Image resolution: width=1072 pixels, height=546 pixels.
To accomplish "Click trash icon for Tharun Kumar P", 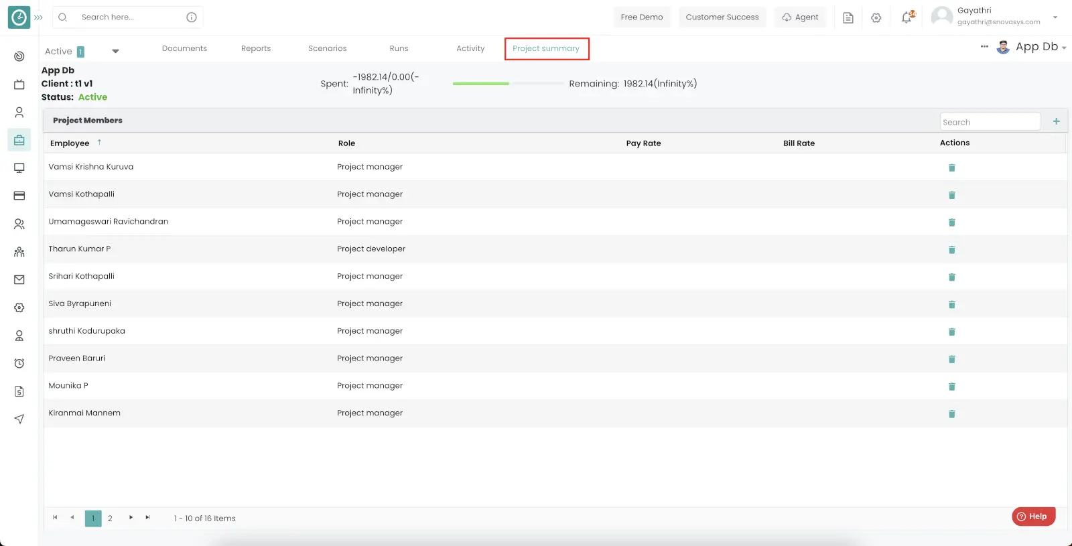I will (x=951, y=250).
